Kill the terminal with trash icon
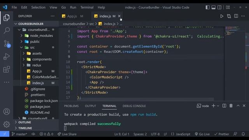249x140 pixels. (x=231, y=106)
